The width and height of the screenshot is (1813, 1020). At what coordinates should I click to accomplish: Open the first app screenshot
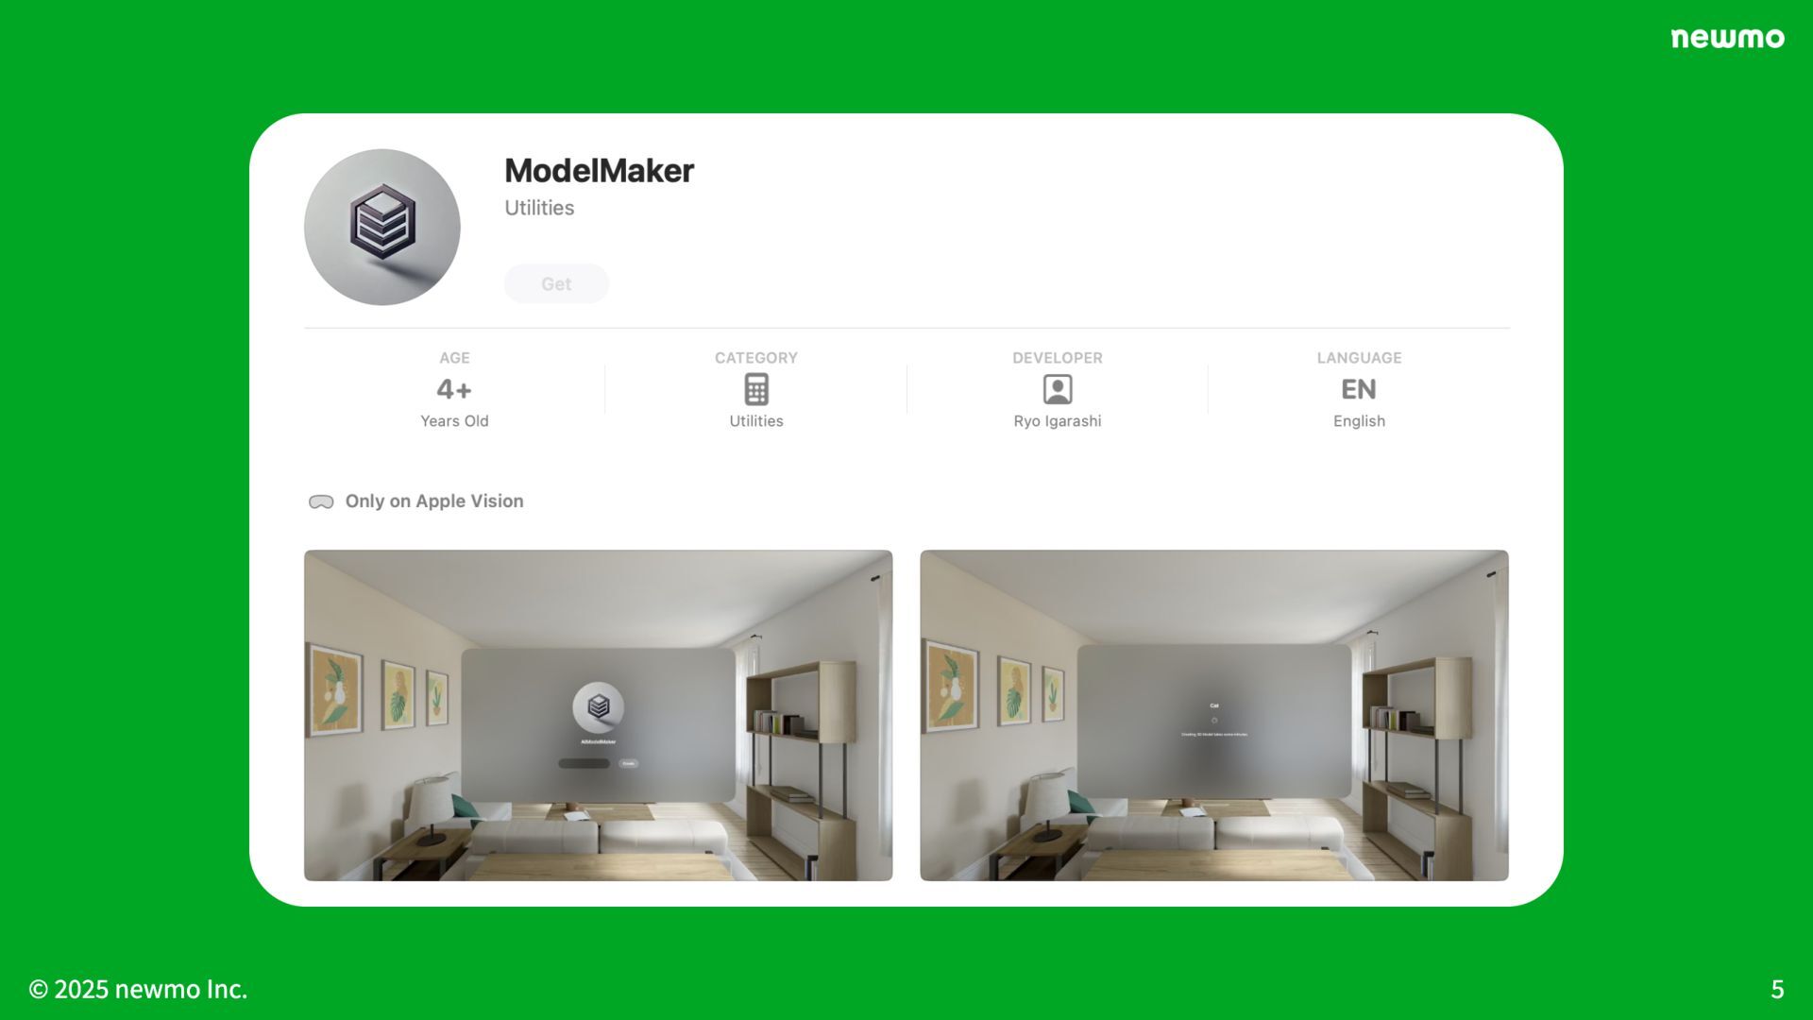tap(598, 715)
